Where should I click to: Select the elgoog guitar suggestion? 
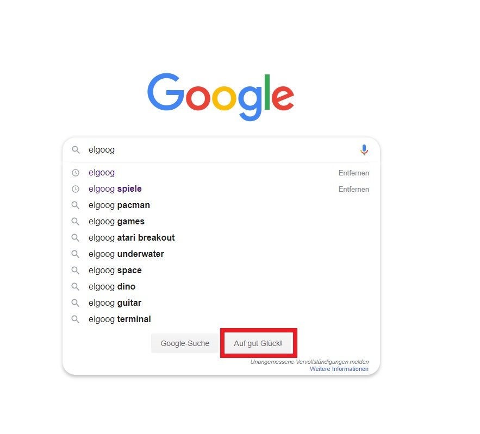coord(114,303)
